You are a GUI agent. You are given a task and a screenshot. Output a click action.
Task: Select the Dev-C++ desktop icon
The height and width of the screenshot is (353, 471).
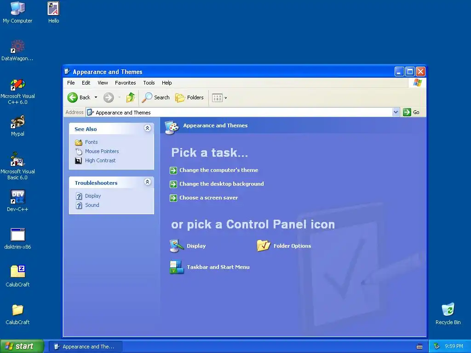17,197
